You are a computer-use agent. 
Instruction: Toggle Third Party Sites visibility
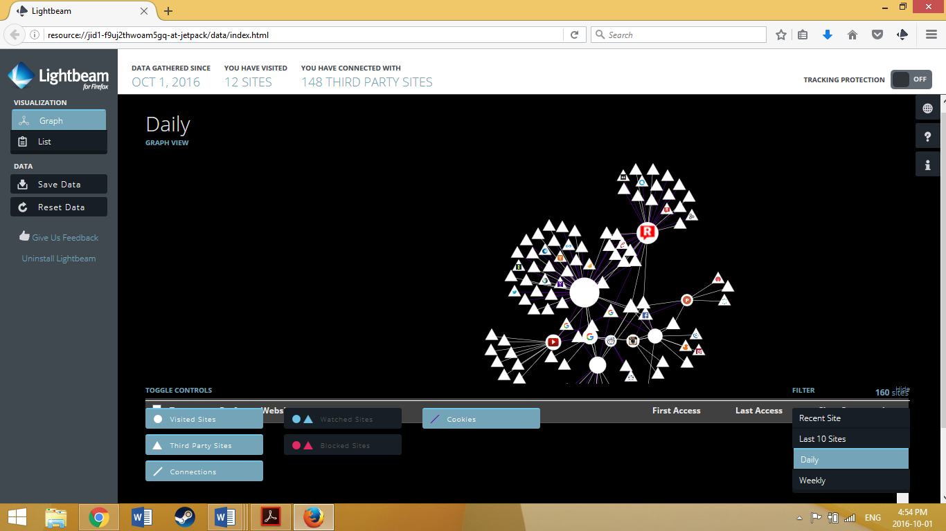pos(204,445)
